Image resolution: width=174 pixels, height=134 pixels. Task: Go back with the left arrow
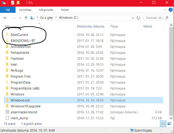pyautogui.click(x=5, y=18)
